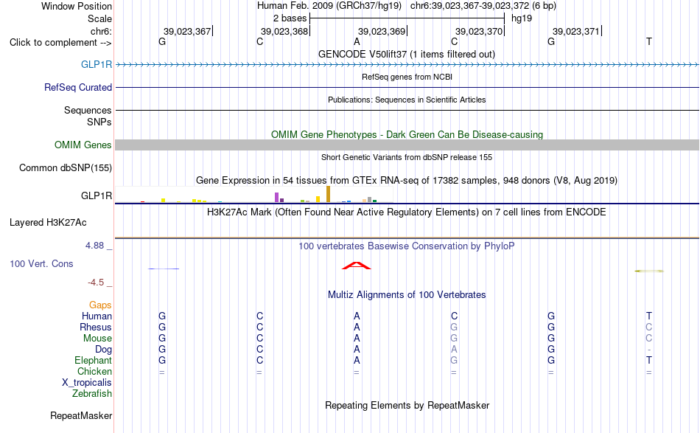Open the RepeatMasker track label
This screenshot has height=433, width=700.
coord(81,415)
